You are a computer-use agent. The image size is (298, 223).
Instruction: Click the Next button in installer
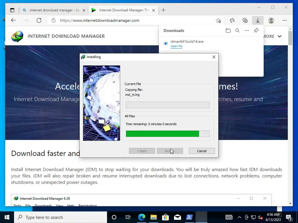click(x=170, y=151)
